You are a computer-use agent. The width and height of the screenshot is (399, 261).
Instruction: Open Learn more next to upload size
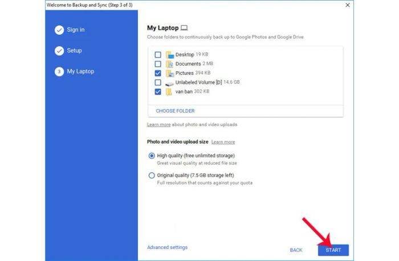[223, 142]
